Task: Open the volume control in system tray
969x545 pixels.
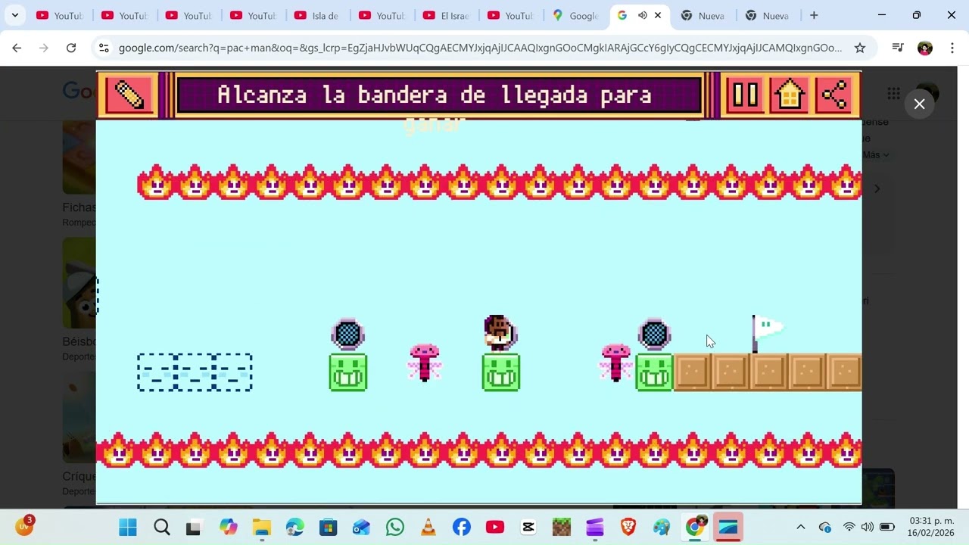Action: (x=868, y=527)
